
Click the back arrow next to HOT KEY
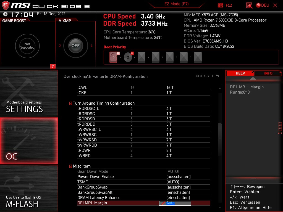pyautogui.click(x=218, y=76)
